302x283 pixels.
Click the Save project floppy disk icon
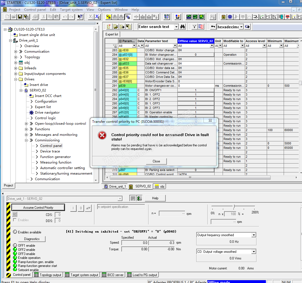point(20,17)
